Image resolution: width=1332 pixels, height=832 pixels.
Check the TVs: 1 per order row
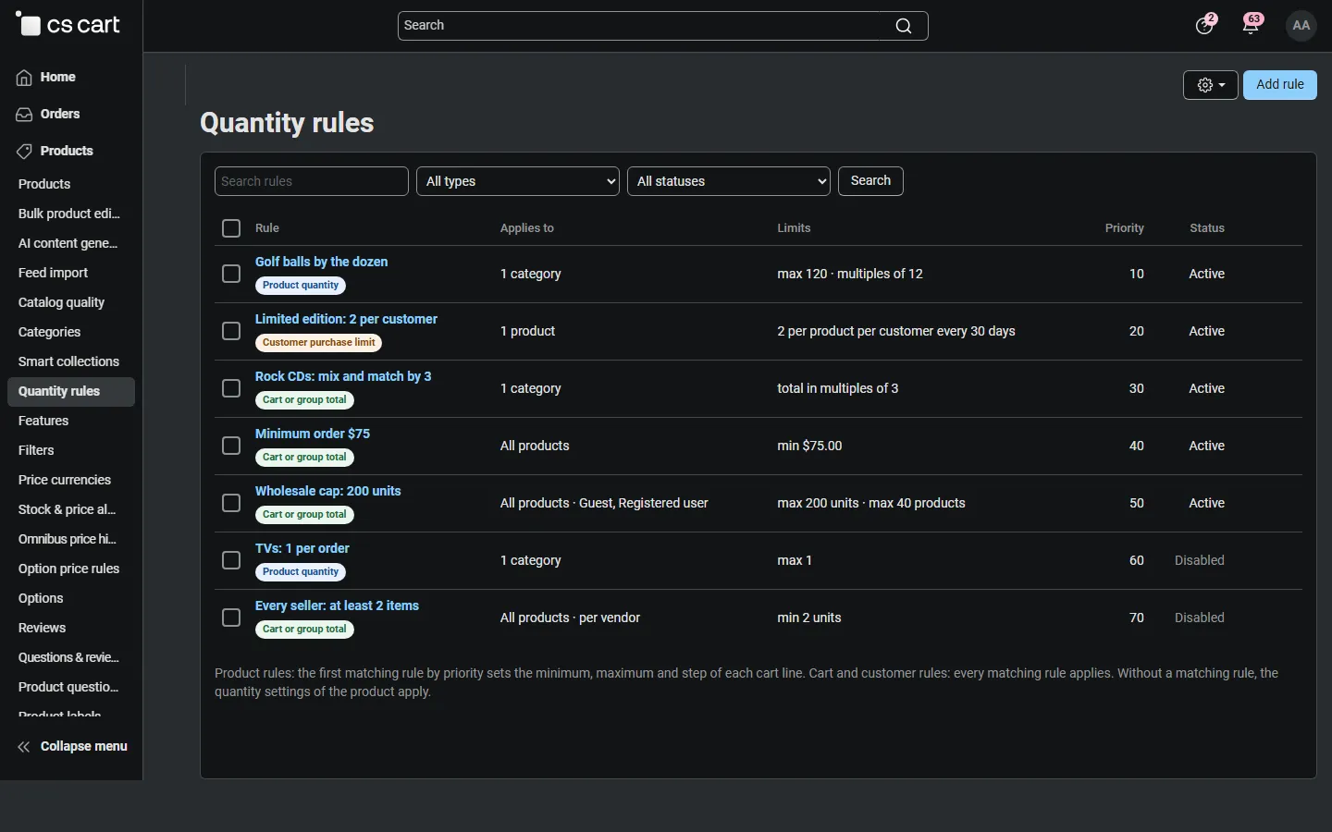(x=231, y=560)
